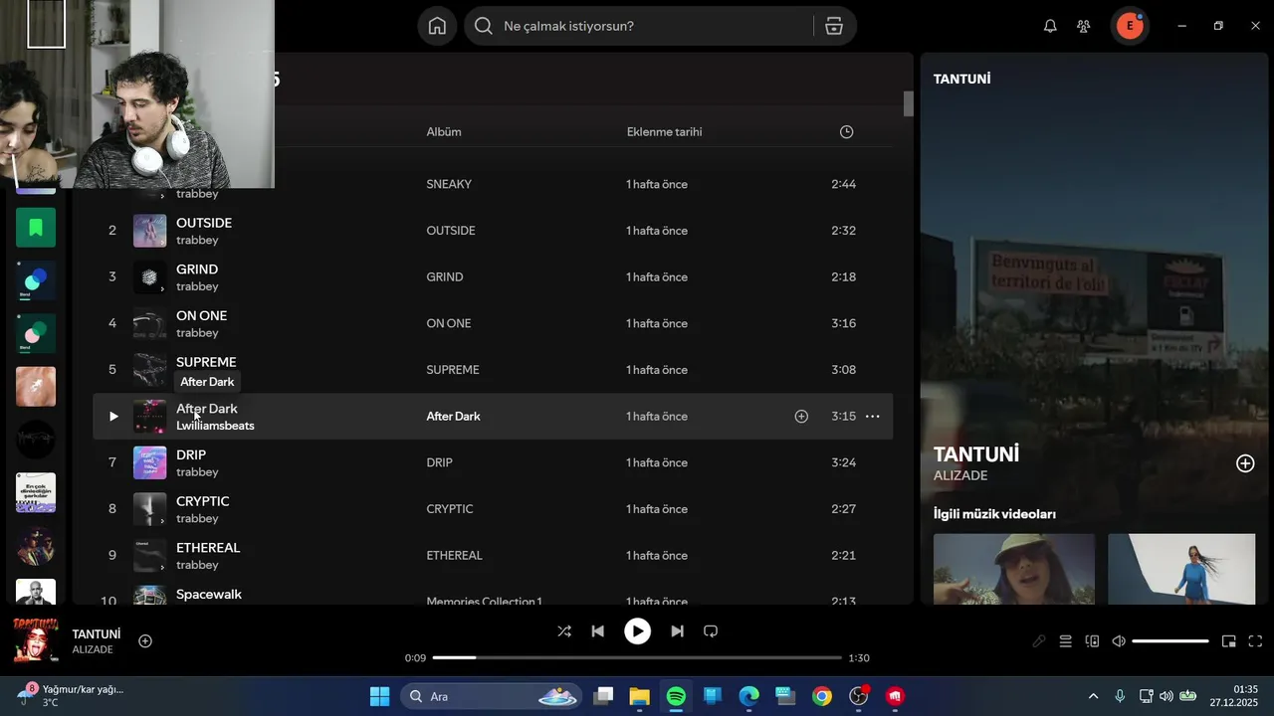Open the weather widget Yağmur/kar
The image size is (1274, 716).
coord(72,696)
